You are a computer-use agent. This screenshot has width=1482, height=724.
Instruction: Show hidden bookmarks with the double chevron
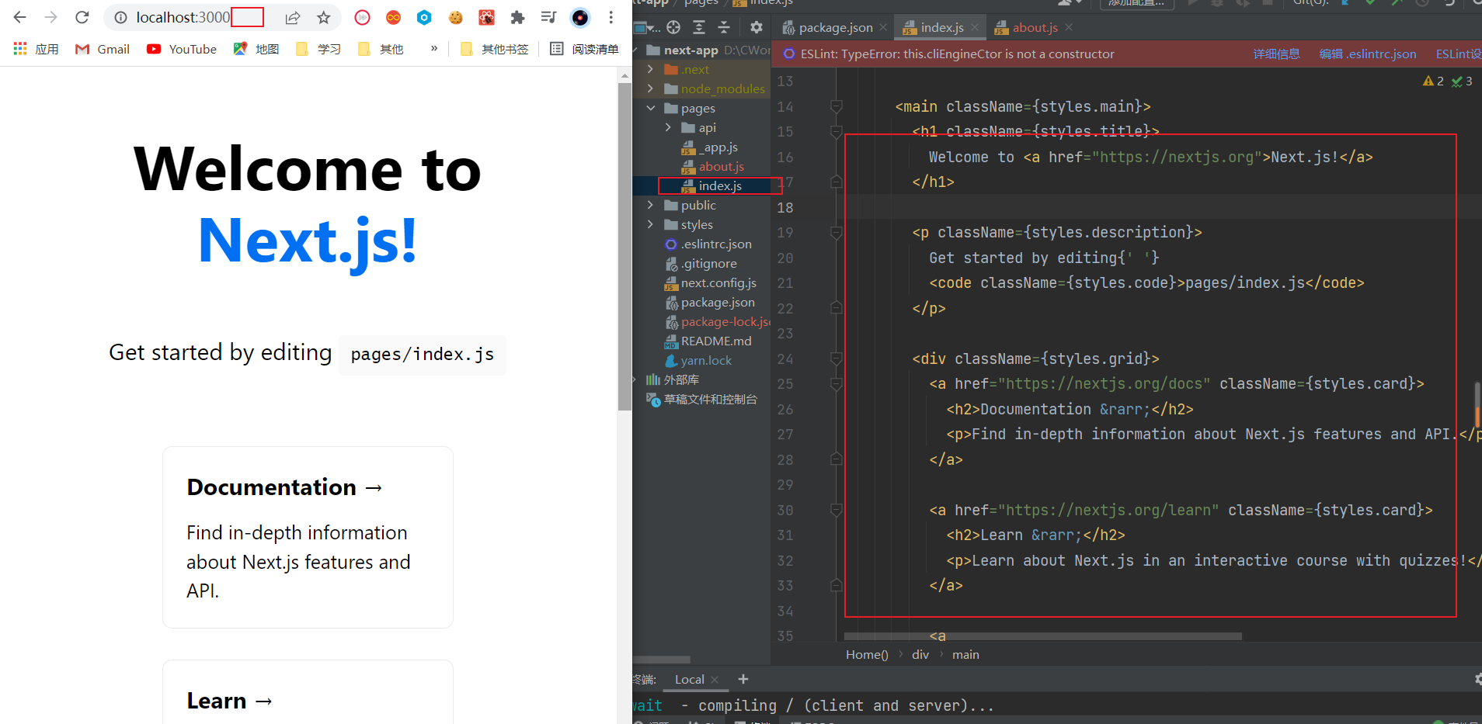pos(434,48)
